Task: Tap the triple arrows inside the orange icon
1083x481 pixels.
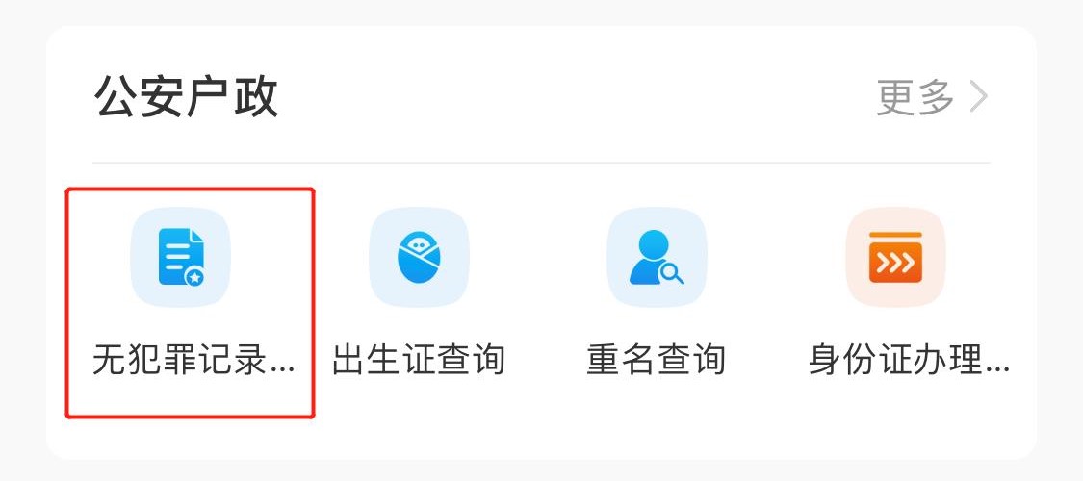Action: 895,263
